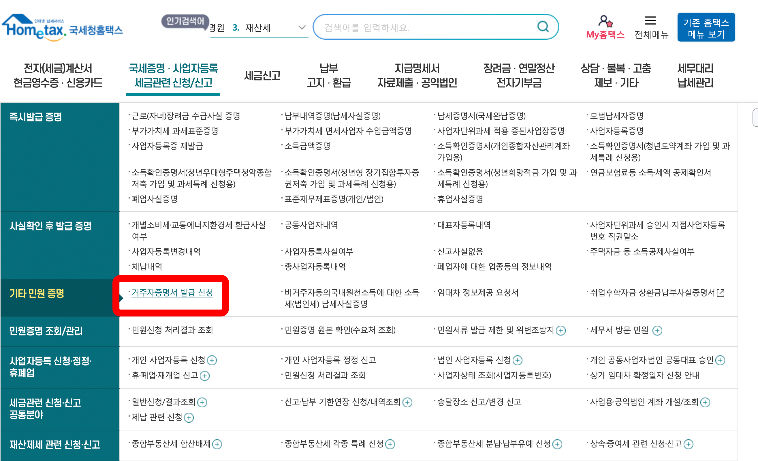Click the Hometax logo
Viewport: 758px width, 461px height.
tap(63, 28)
